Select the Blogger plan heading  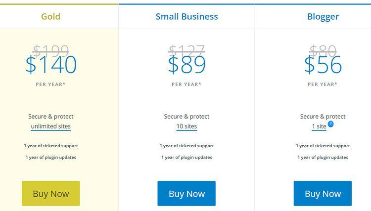click(323, 16)
